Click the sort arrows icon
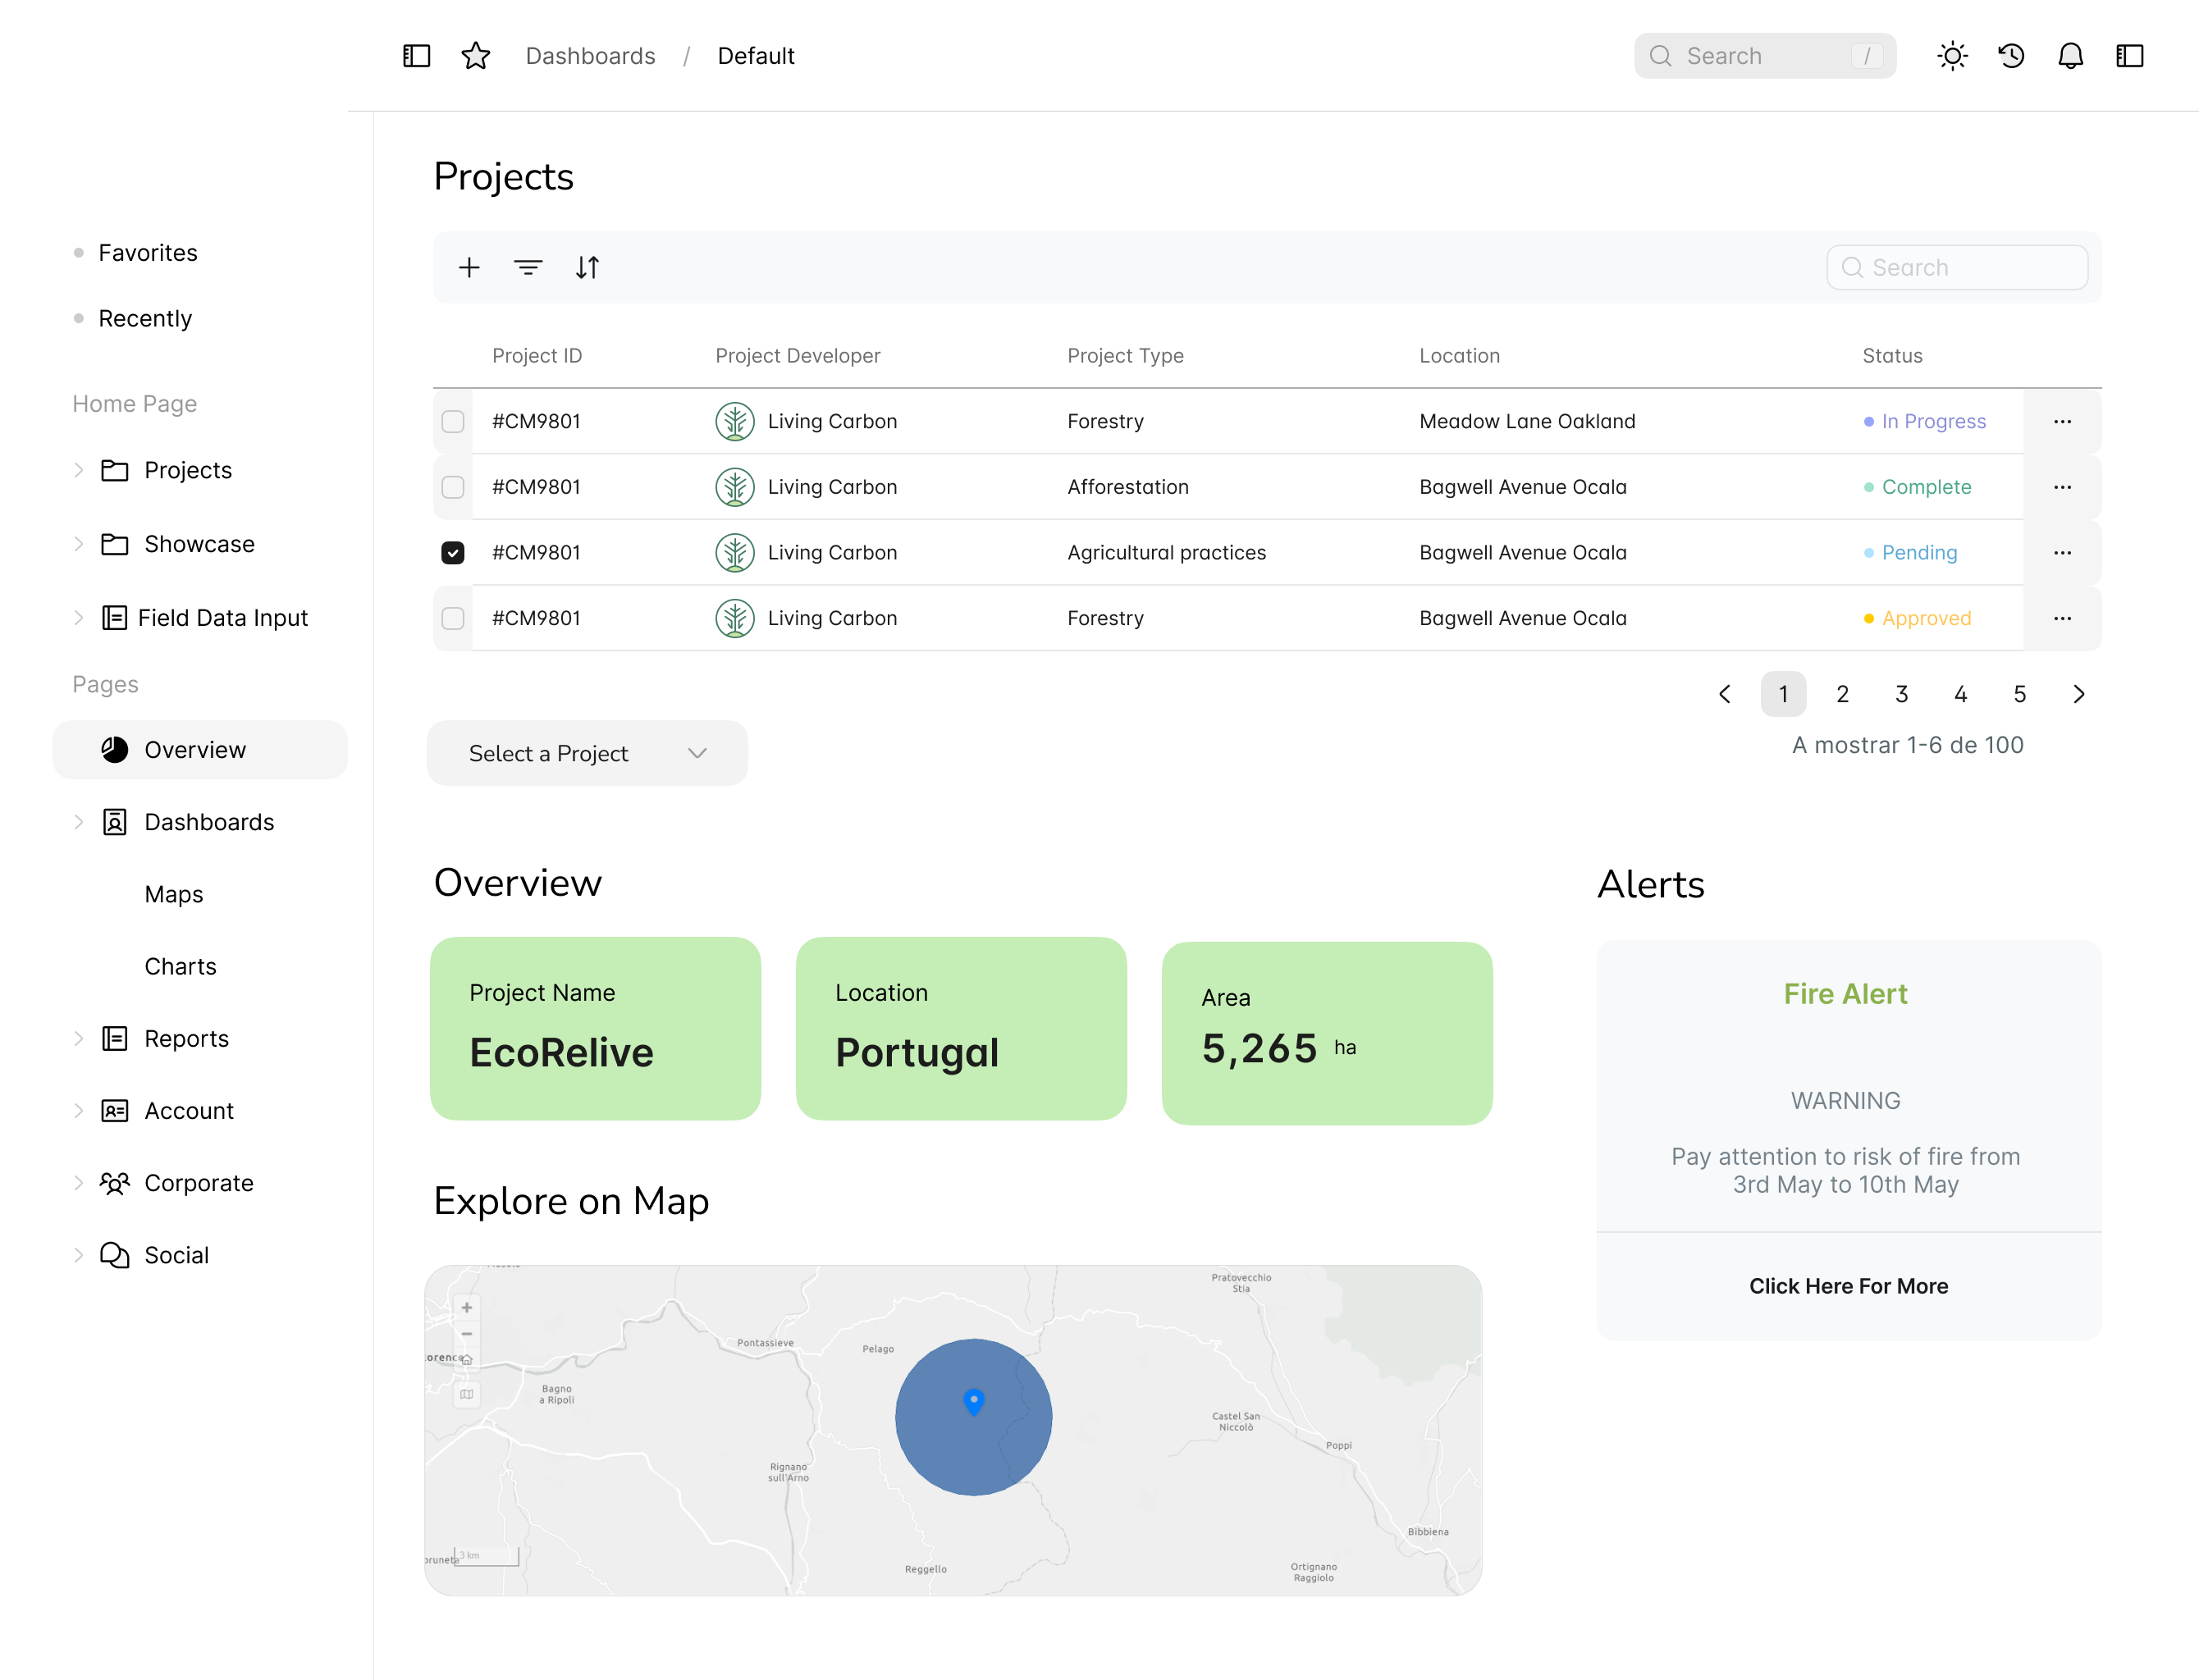This screenshot has width=2199, height=1680. pyautogui.click(x=587, y=268)
